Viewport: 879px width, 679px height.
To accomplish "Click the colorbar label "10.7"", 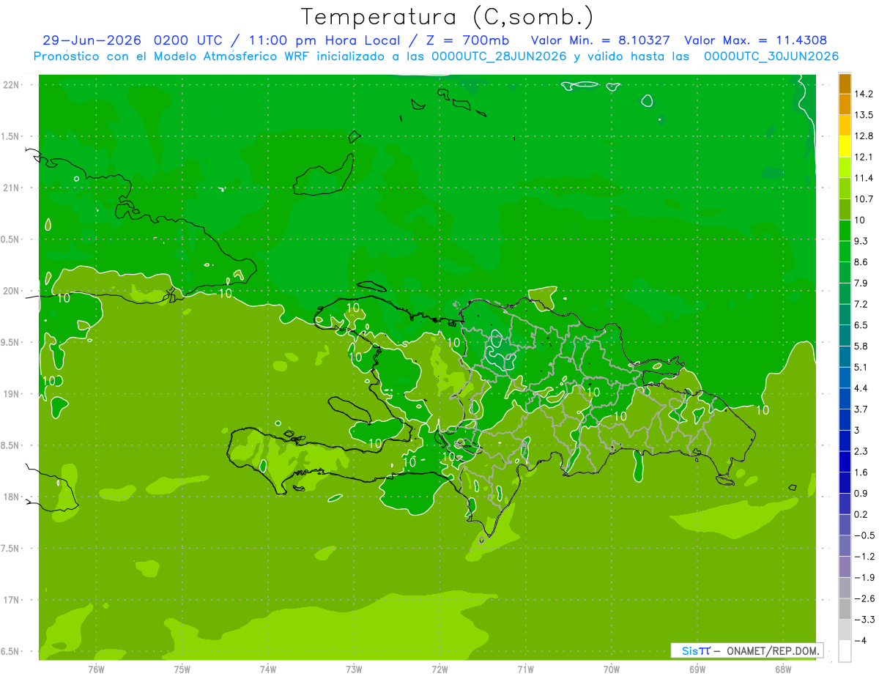I will [x=864, y=199].
